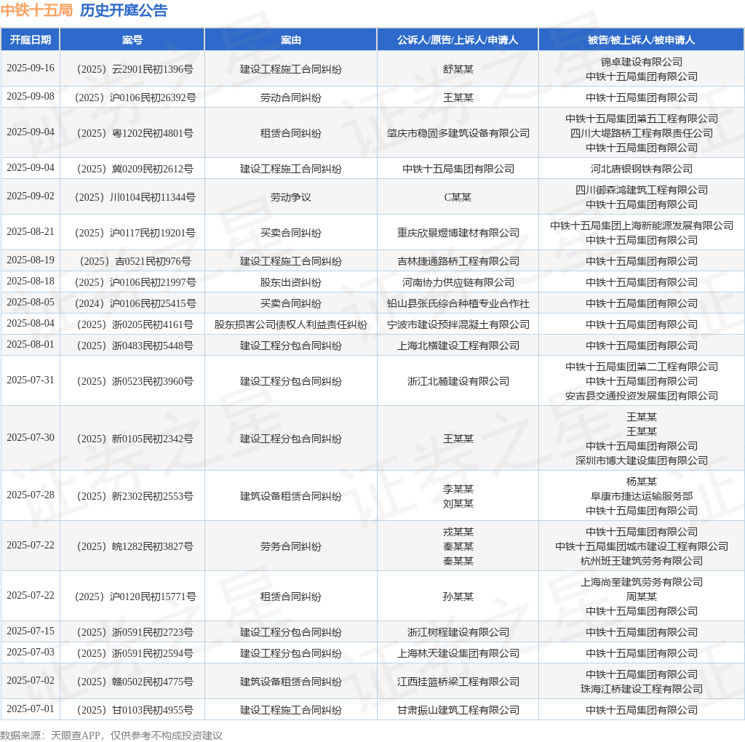Screen dimensions: 745x742
Task: Click the 股东损害公司债权人利益责任纠纷 case cause
Action: tap(291, 325)
